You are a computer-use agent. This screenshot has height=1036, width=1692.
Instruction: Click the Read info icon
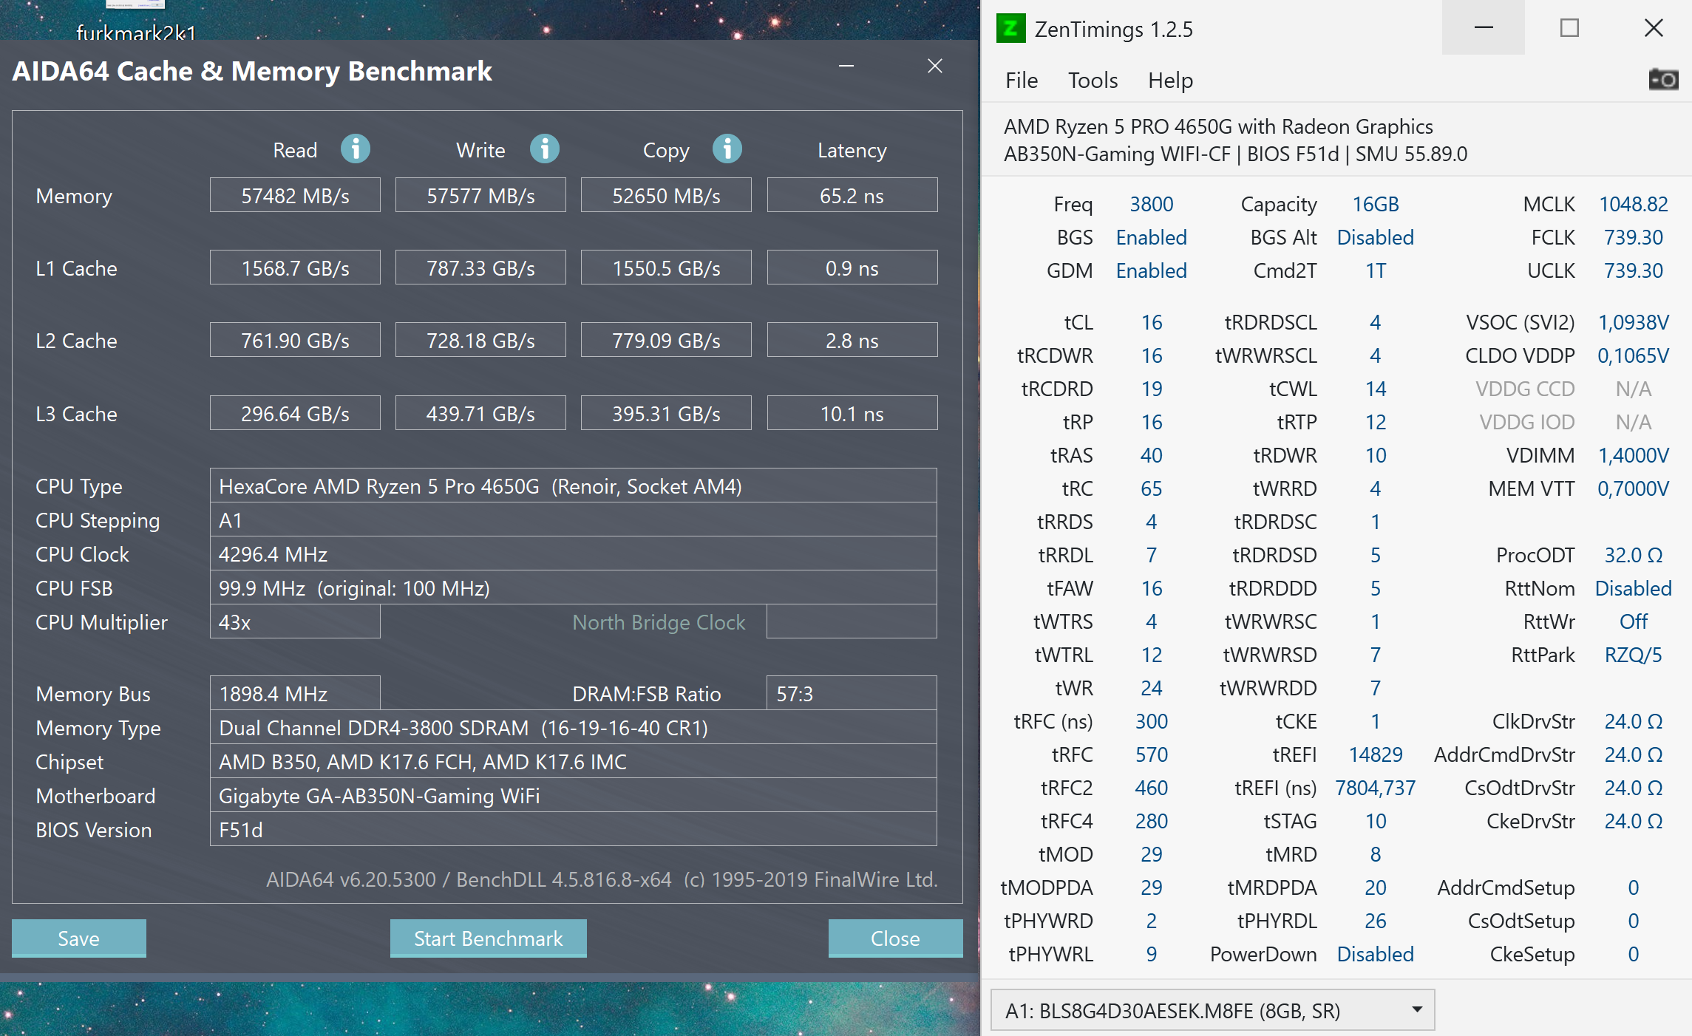(x=355, y=149)
